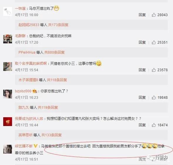Screen dimensions: 173x165
Task: Click the membership badge next to bzjsbz000
Action: click(x=35, y=91)
